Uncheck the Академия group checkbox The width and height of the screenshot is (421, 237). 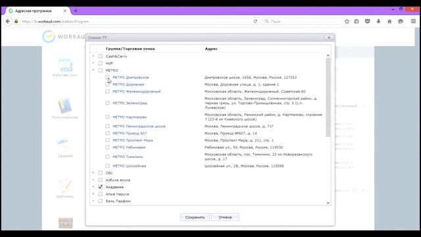[x=101, y=187]
